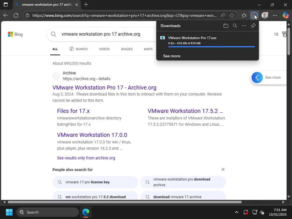Switch to the VIDEOS tab

[104, 49]
